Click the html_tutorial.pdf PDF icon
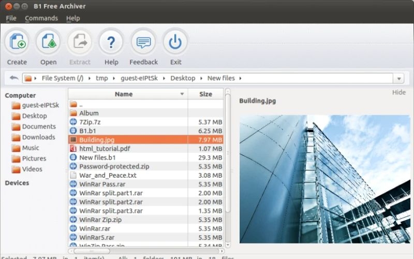 [x=73, y=149]
